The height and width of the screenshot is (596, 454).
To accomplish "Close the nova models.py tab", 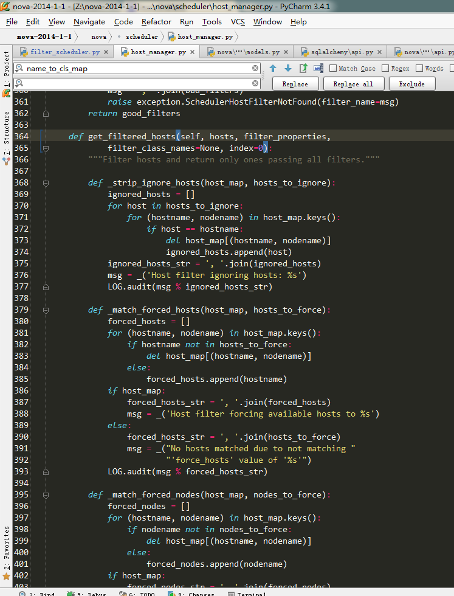I will click(x=286, y=52).
